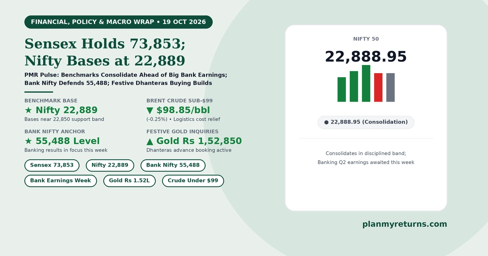Click the 'BRENT CRUDE SUB-$99' label
488x256 pixels.
point(179,100)
